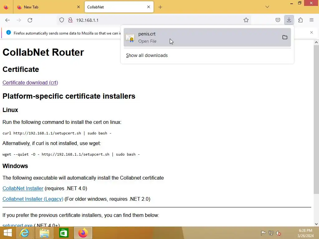Open the taskbar clock showing 6:28 PM
Image resolution: width=319 pixels, height=239 pixels.
coord(305,233)
